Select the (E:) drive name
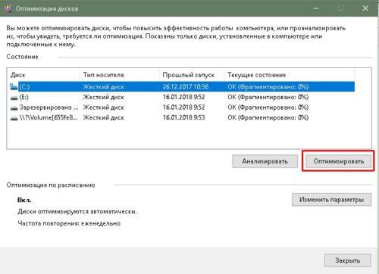379x274 pixels. [24, 97]
